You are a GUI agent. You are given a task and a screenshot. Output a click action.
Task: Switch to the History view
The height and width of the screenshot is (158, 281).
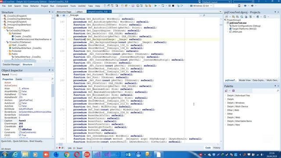(216, 148)
